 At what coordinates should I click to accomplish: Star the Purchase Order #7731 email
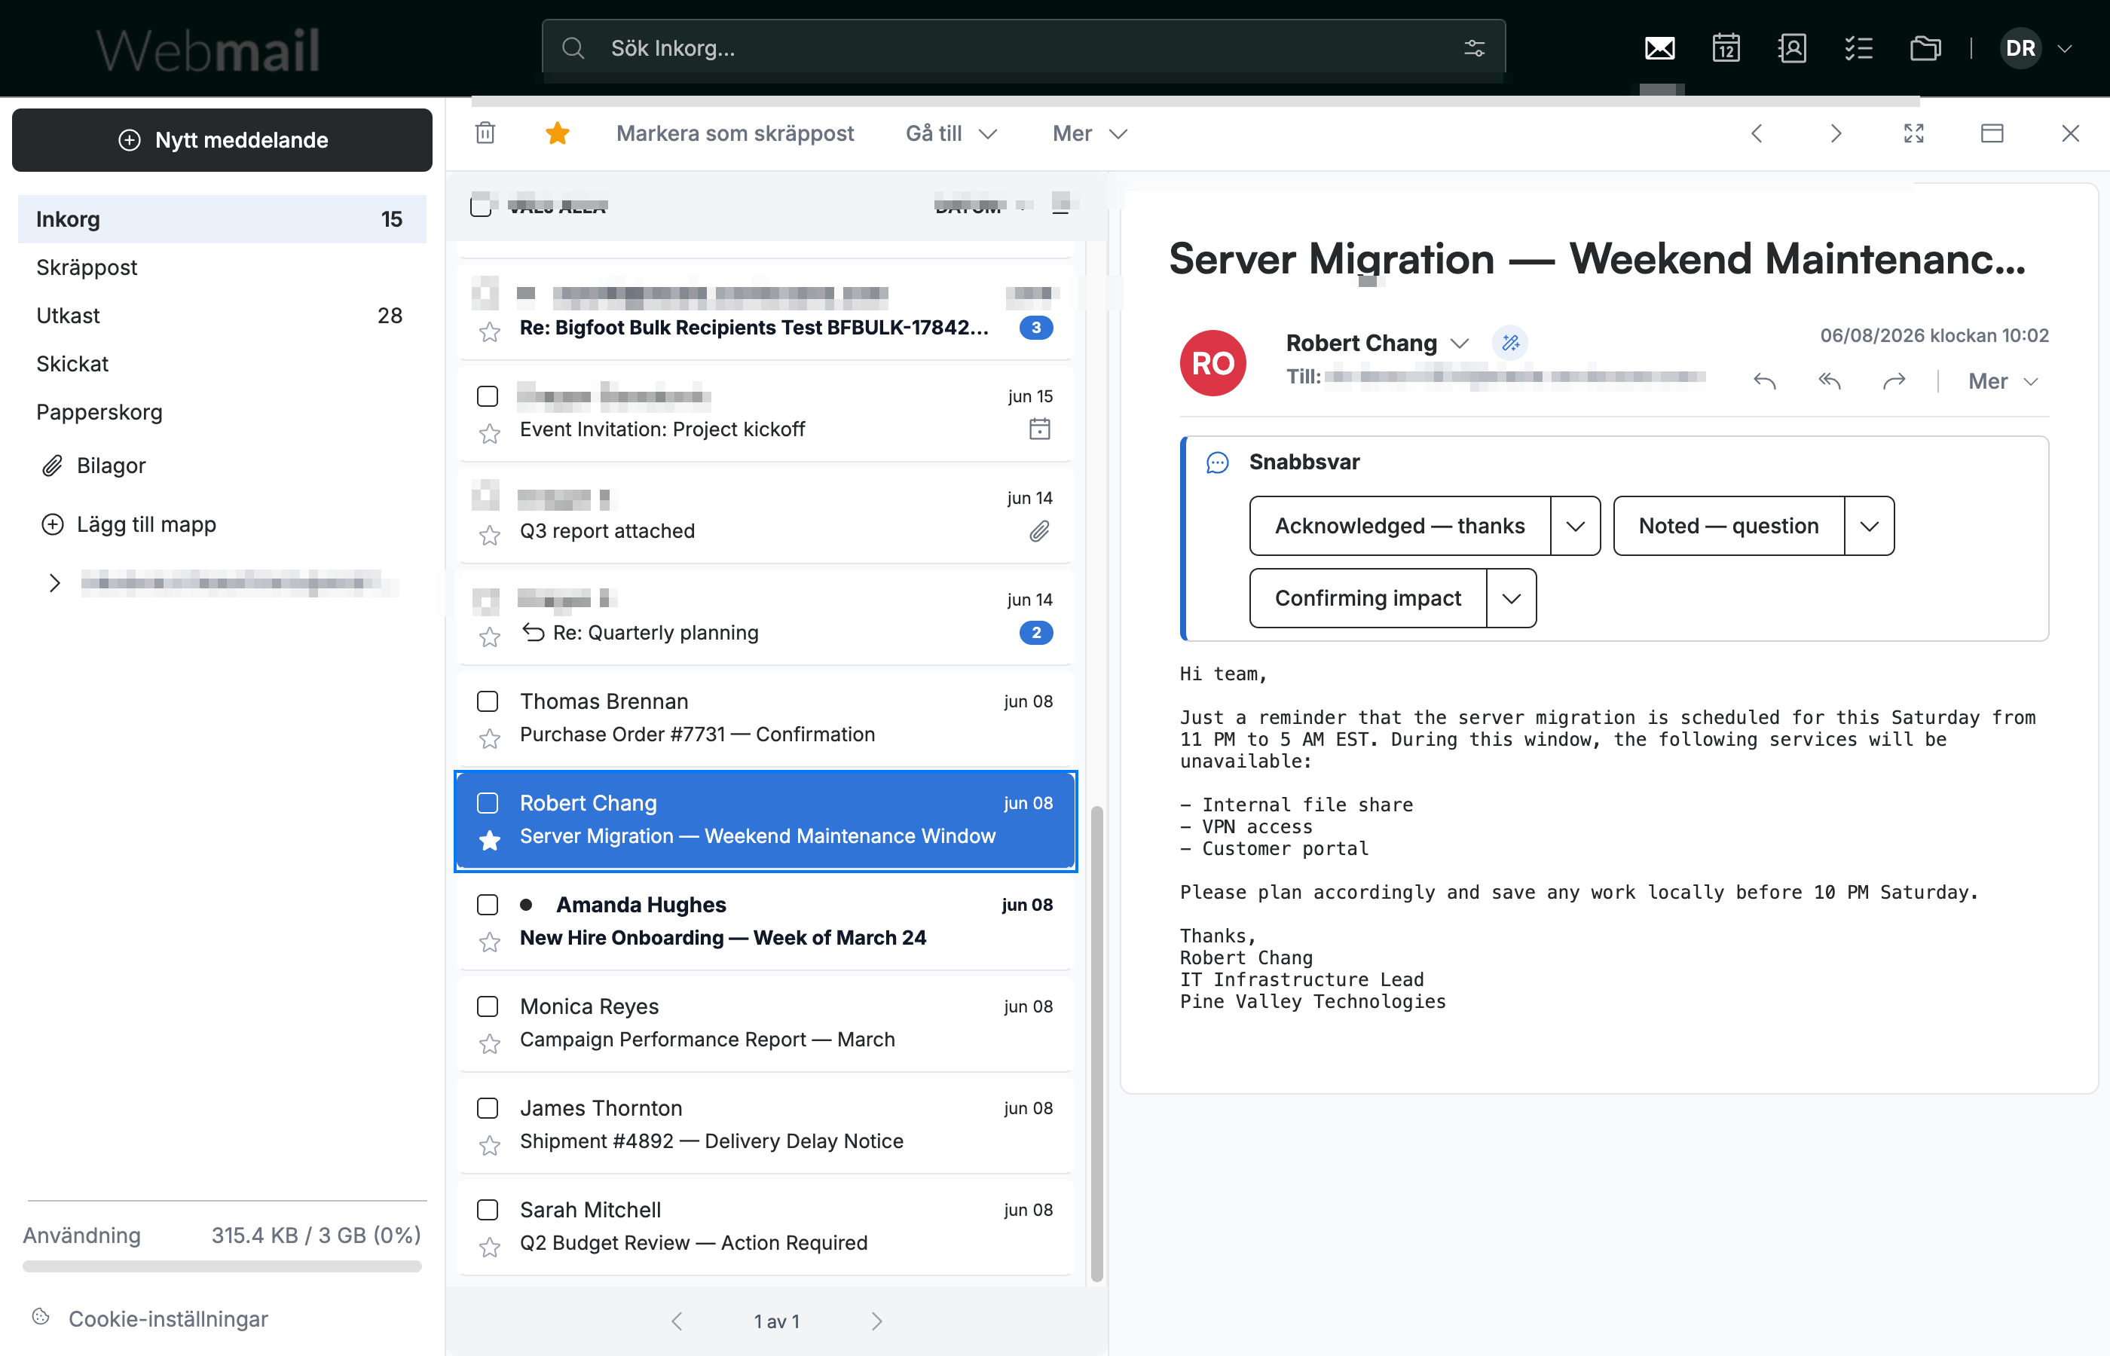tap(490, 738)
